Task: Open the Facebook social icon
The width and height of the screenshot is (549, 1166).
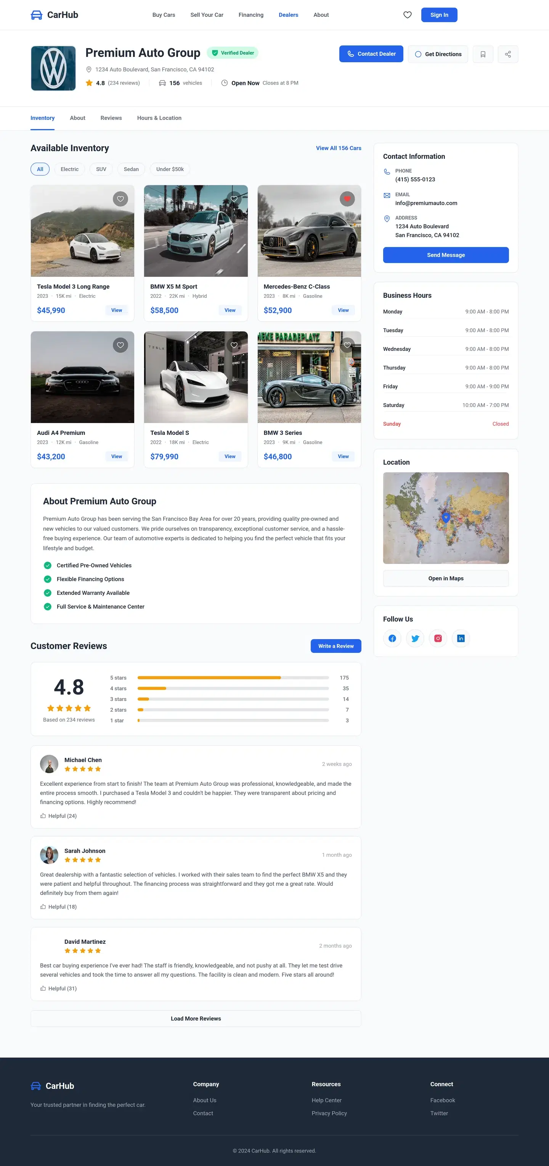Action: pos(392,638)
